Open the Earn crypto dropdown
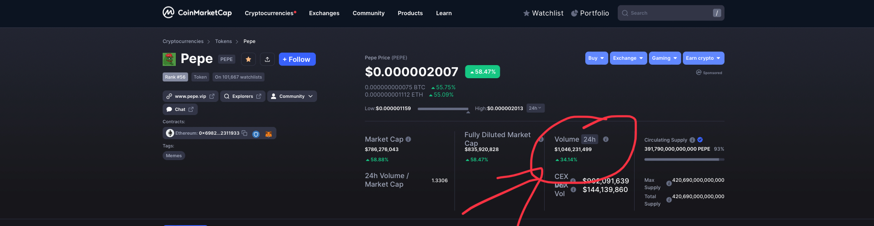This screenshot has width=874, height=226. coord(704,58)
